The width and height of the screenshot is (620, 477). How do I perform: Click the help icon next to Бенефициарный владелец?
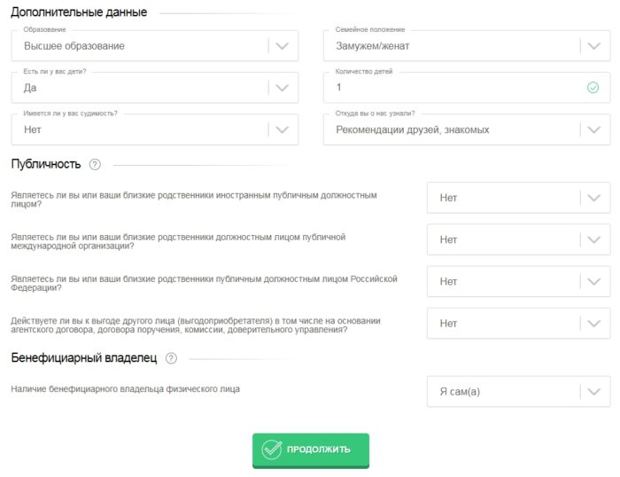coord(172,358)
